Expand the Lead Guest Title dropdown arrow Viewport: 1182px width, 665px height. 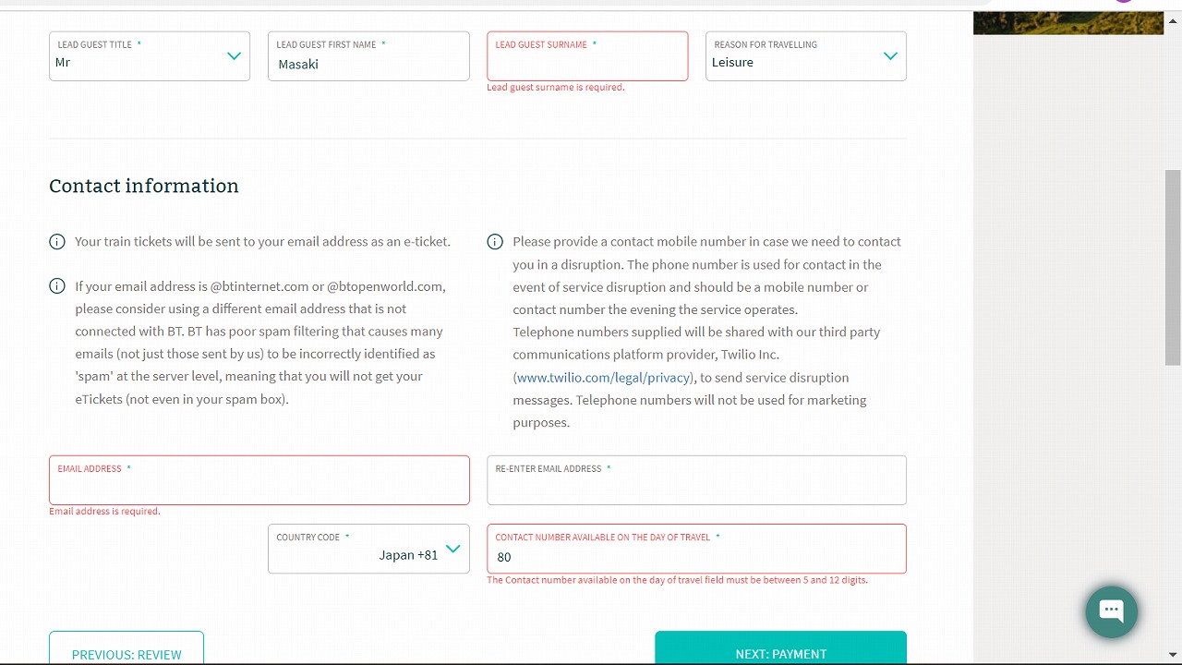235,56
